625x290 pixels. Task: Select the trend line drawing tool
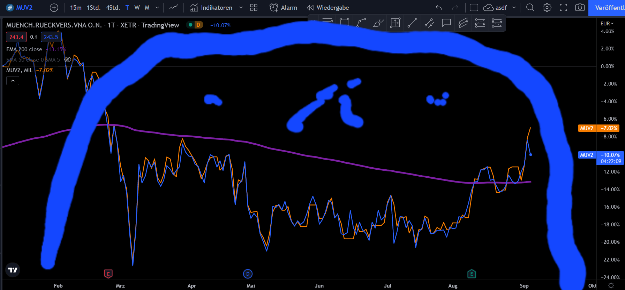point(412,23)
